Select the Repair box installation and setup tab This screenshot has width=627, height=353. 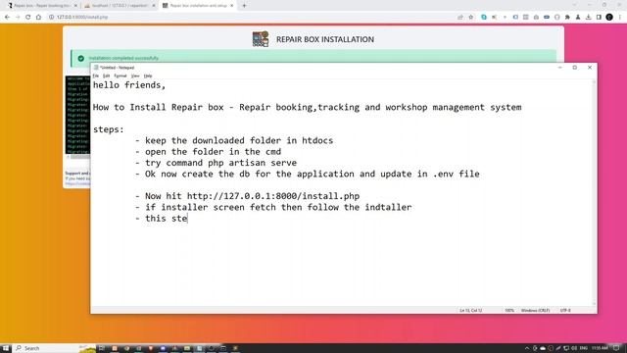pyautogui.click(x=198, y=6)
